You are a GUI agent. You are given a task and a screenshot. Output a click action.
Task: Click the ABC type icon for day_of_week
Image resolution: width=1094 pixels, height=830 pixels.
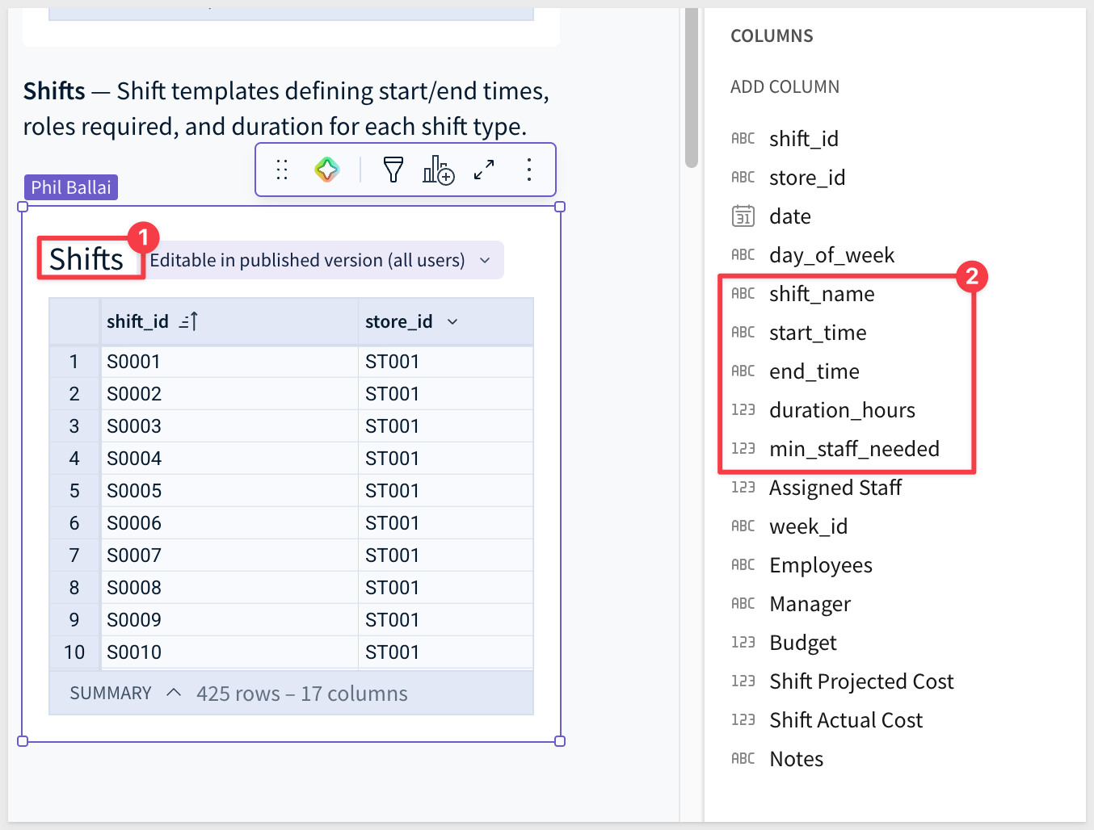(743, 255)
